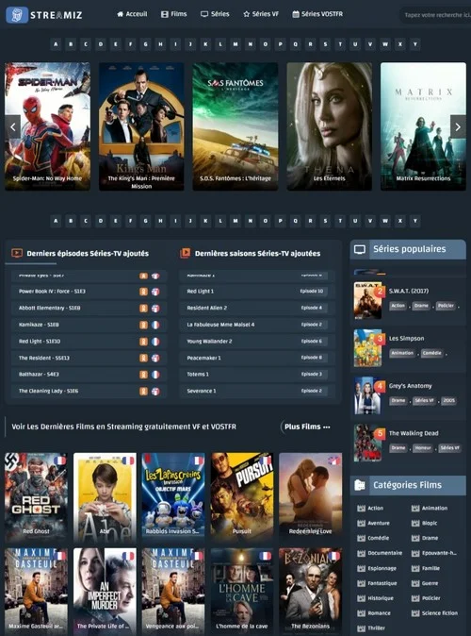
Task: Select the Documentaire film category
Action: [380, 553]
